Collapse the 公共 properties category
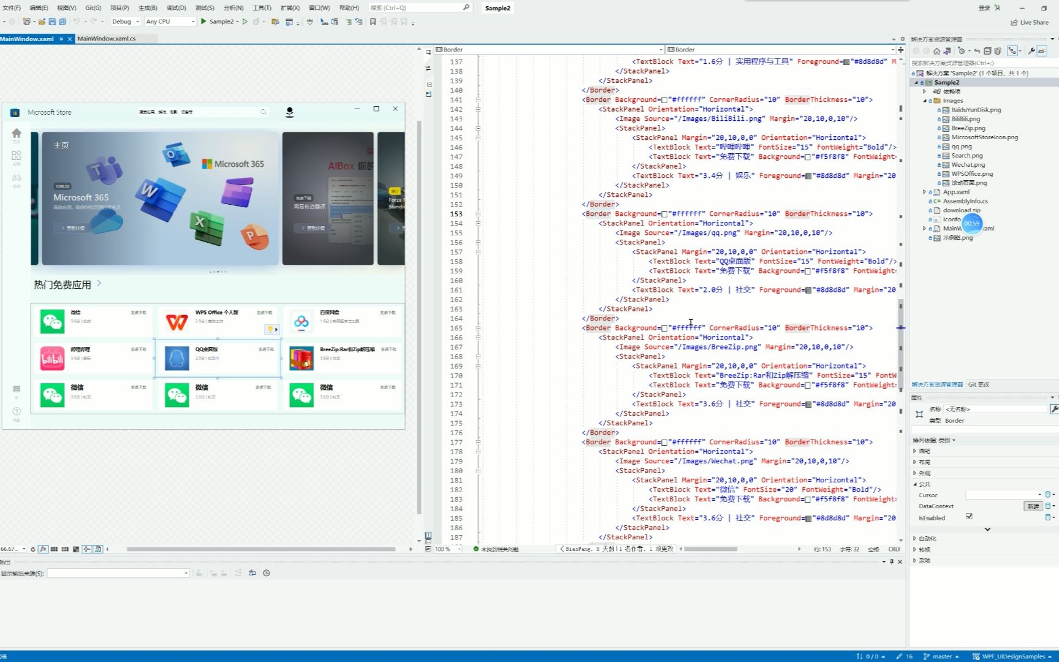This screenshot has width=1059, height=662. 915,484
